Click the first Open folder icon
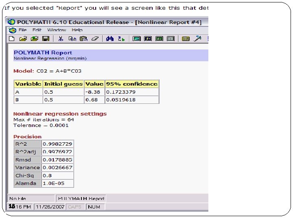 (23, 39)
